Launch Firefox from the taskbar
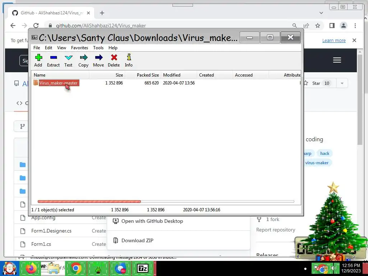 tap(31, 268)
